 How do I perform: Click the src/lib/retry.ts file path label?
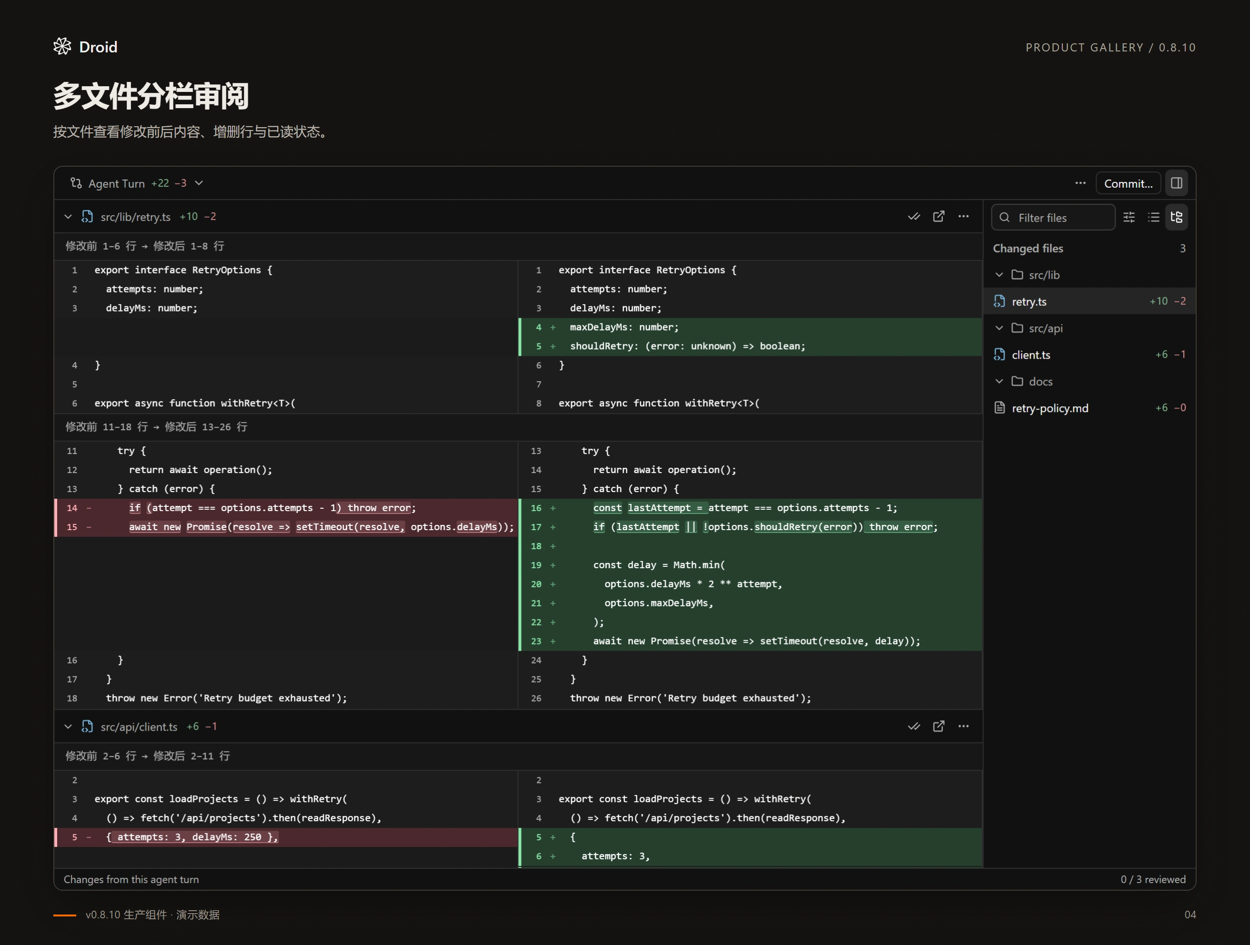(x=136, y=216)
